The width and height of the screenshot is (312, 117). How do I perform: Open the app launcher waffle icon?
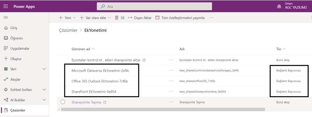[x=5, y=7]
